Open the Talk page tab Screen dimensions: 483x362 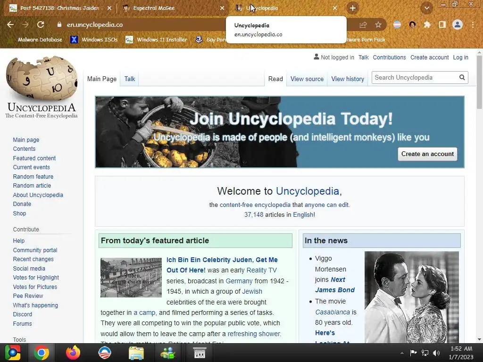(x=130, y=79)
